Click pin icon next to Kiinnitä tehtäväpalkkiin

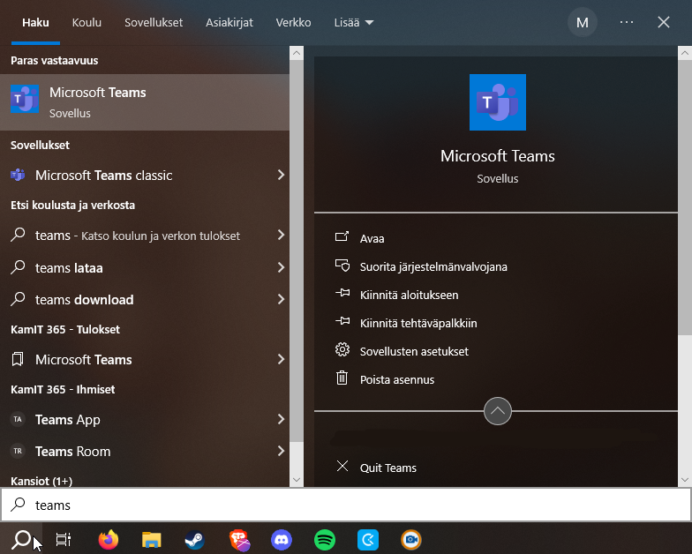coord(342,321)
